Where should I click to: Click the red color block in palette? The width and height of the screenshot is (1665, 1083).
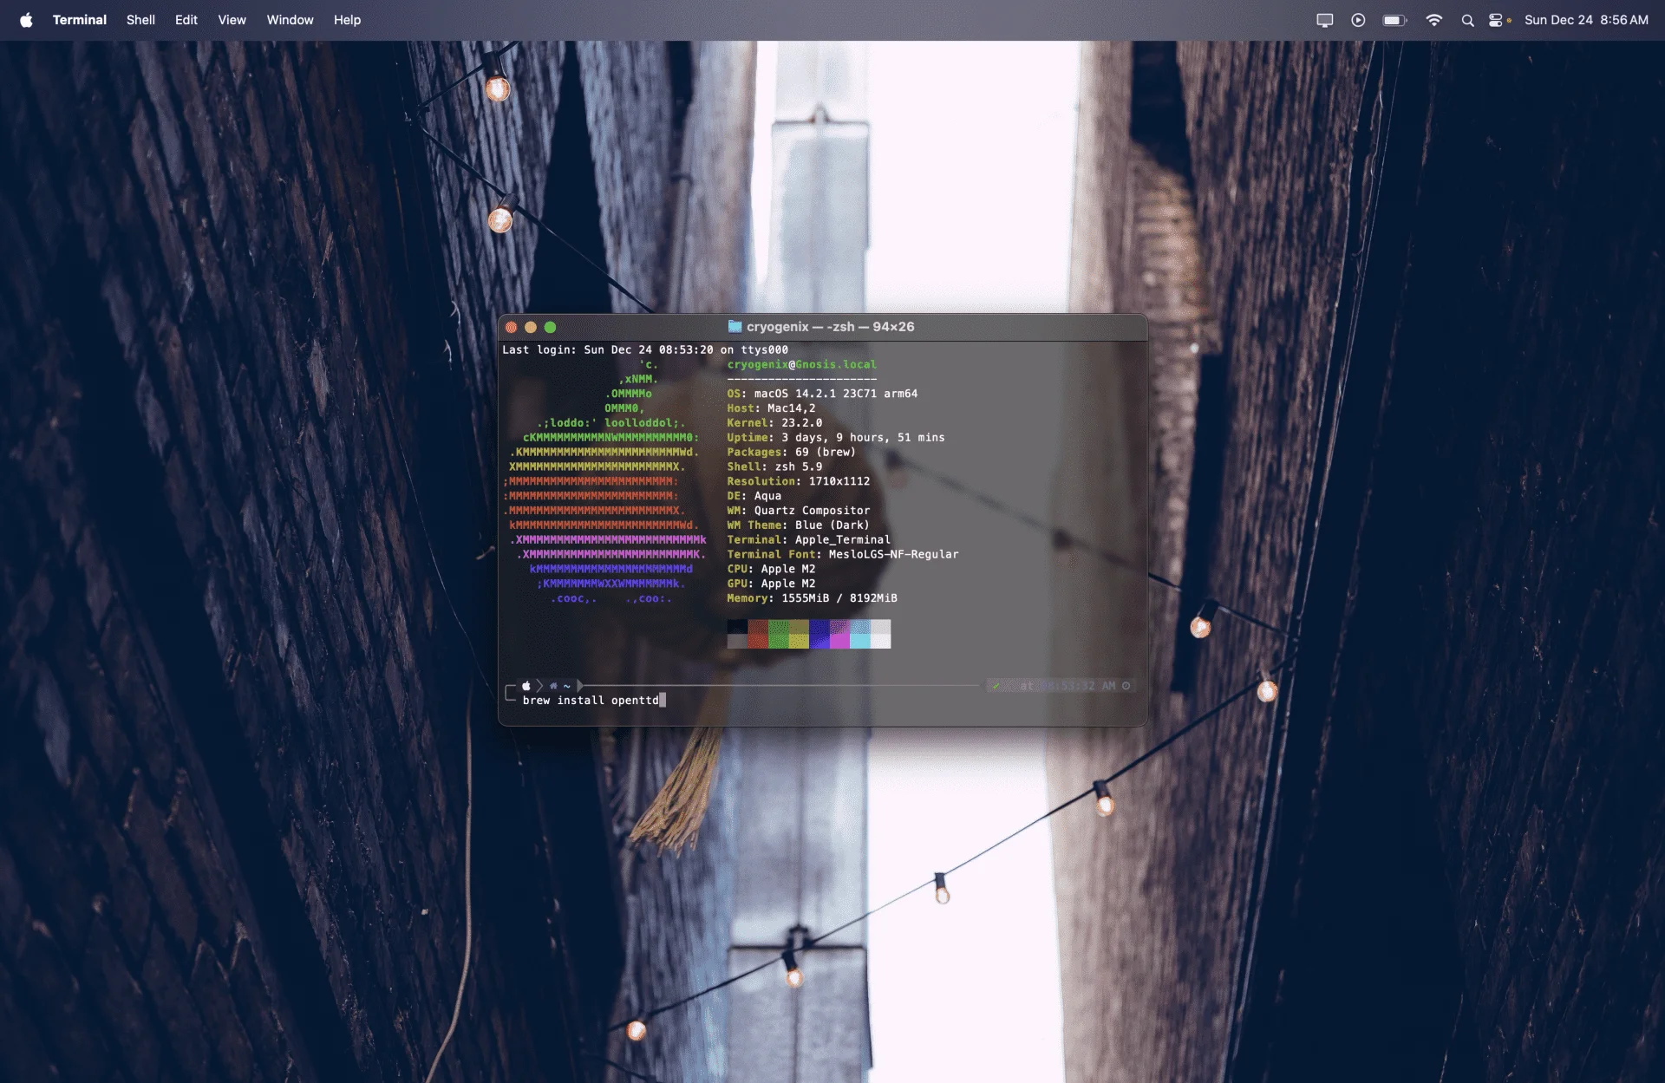point(758,634)
